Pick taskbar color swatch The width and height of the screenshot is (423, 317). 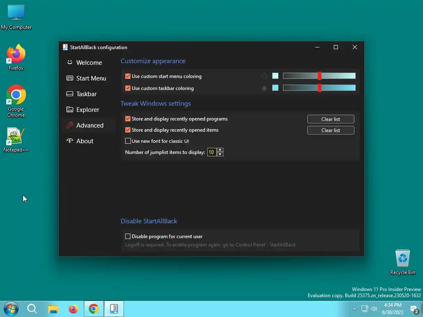coord(275,88)
